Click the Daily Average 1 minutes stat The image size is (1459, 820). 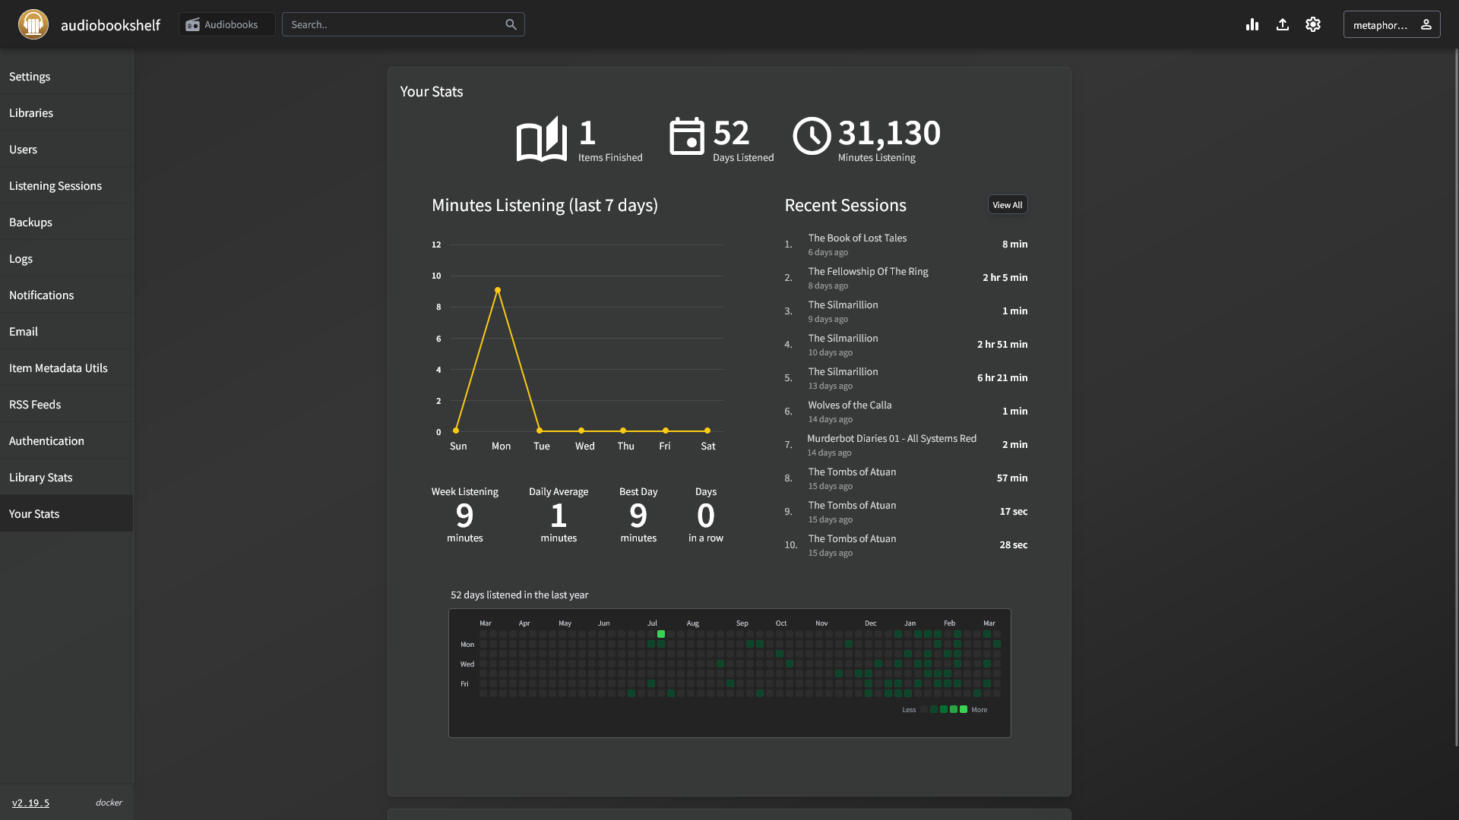coord(559,516)
